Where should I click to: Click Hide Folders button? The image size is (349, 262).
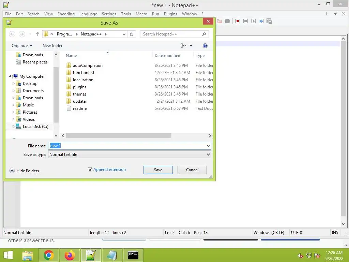point(24,171)
